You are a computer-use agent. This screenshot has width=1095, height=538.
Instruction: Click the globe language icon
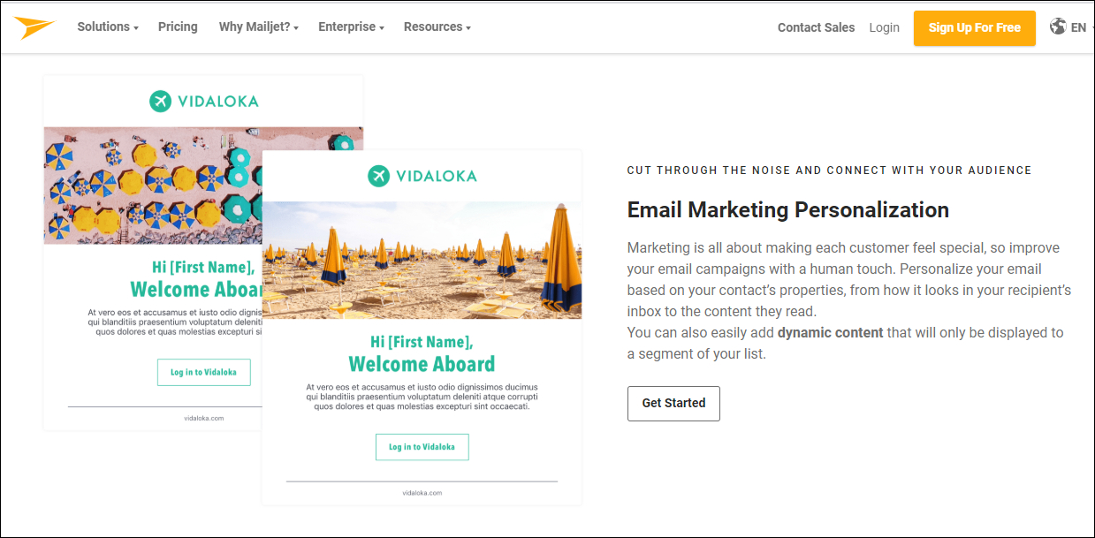click(1058, 27)
